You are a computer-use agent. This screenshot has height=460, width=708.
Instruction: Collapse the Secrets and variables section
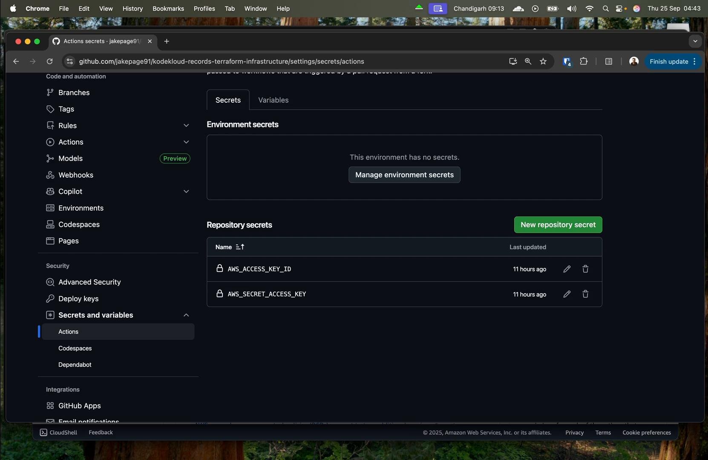[x=186, y=315]
